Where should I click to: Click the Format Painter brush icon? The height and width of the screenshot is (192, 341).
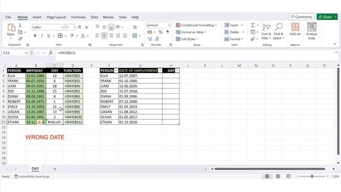(20, 39)
